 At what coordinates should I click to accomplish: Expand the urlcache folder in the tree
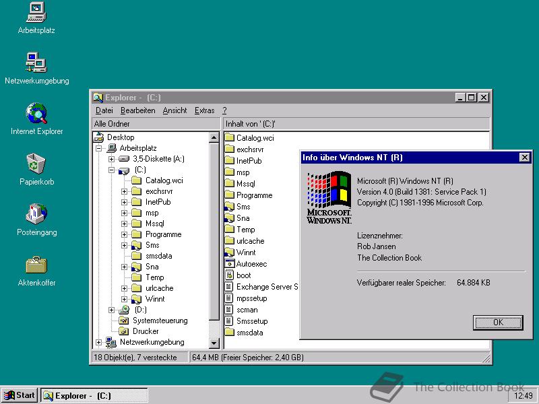pyautogui.click(x=125, y=289)
